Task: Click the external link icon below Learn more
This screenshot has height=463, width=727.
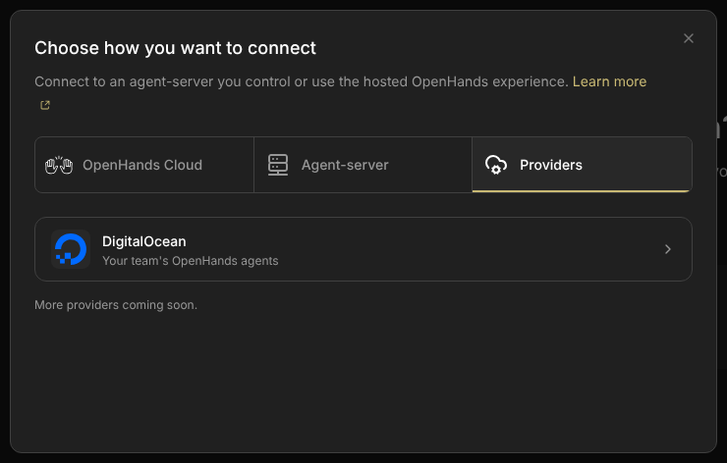Action: pos(45,105)
